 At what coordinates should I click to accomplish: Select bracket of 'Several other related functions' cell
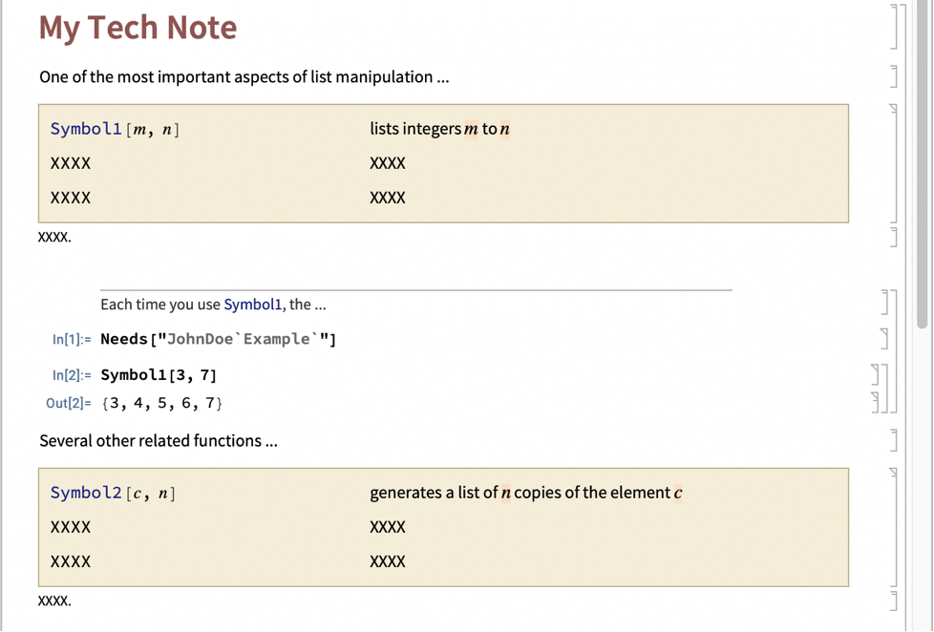point(894,440)
